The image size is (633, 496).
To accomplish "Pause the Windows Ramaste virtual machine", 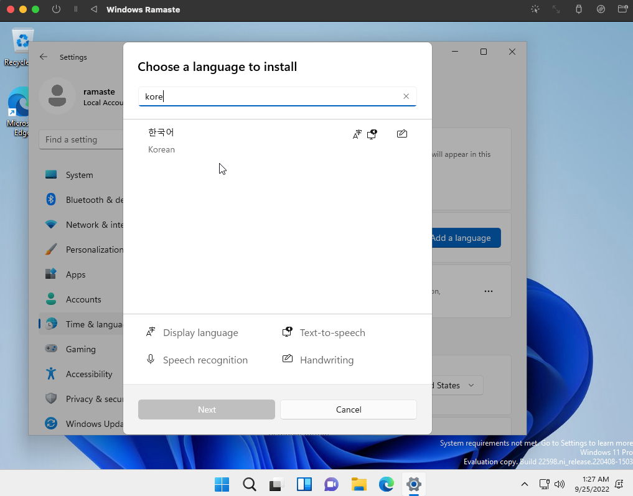I will pos(75,9).
